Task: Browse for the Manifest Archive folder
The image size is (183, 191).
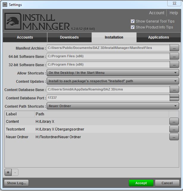Action: click(174, 48)
